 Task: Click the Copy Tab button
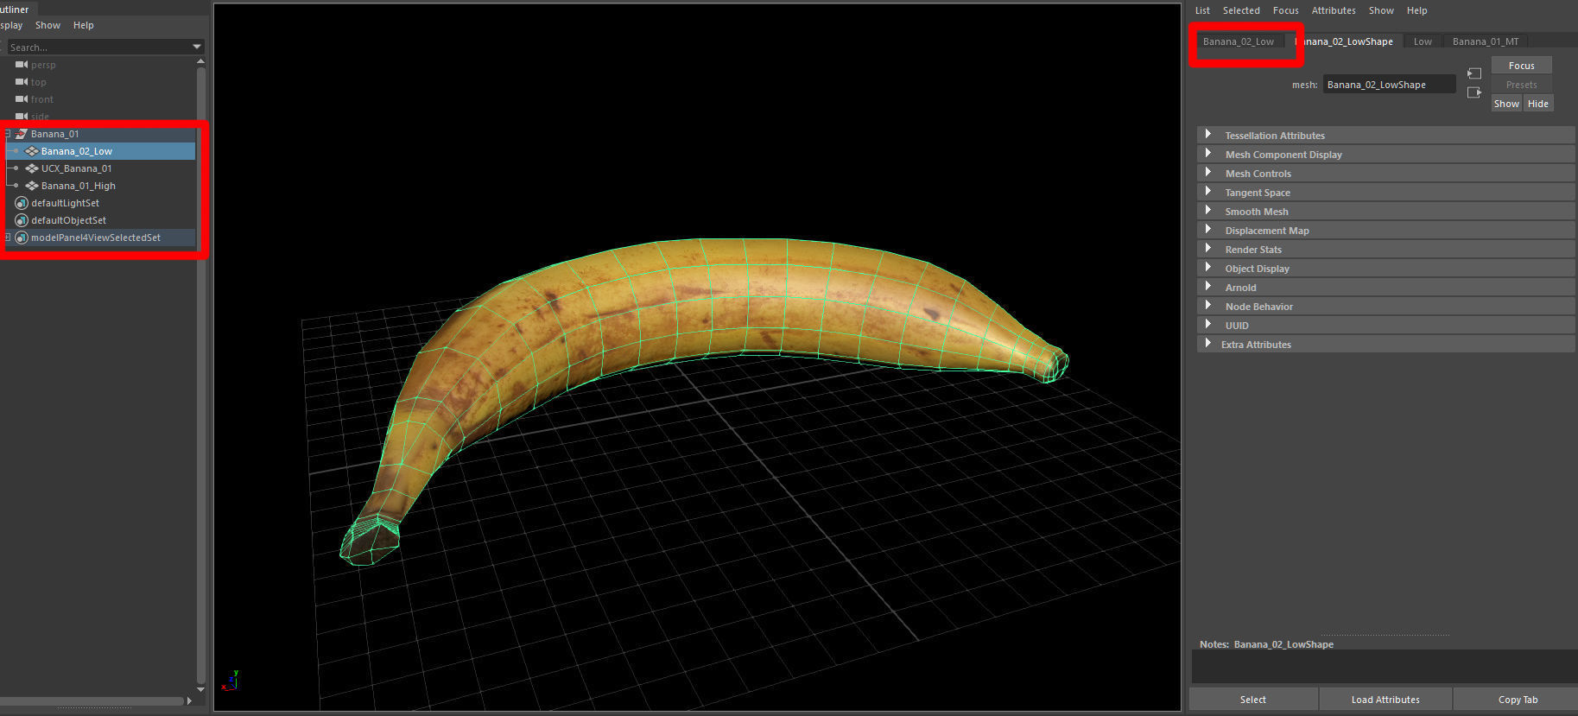click(1517, 700)
